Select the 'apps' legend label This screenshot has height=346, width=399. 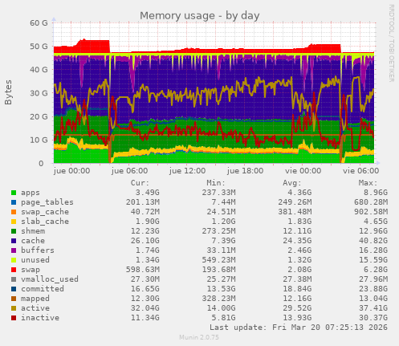pyautogui.click(x=31, y=193)
